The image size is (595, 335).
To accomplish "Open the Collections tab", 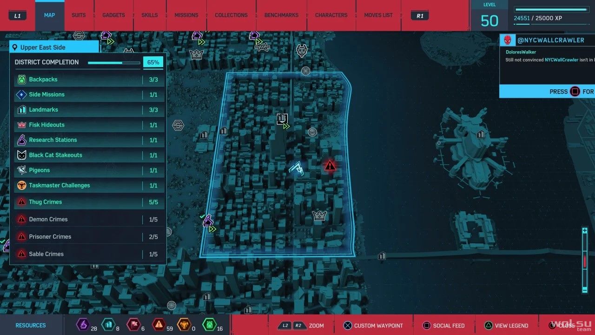I will [231, 15].
